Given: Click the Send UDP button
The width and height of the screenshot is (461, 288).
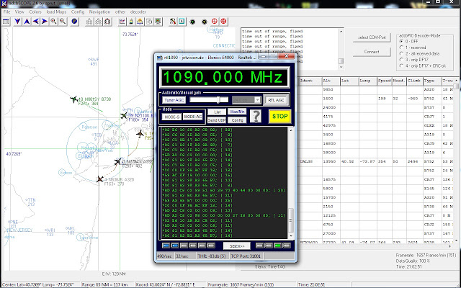Looking at the screenshot, I should pos(217,120).
